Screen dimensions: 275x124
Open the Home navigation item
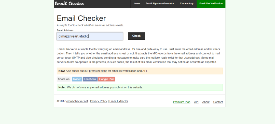click(x=137, y=4)
